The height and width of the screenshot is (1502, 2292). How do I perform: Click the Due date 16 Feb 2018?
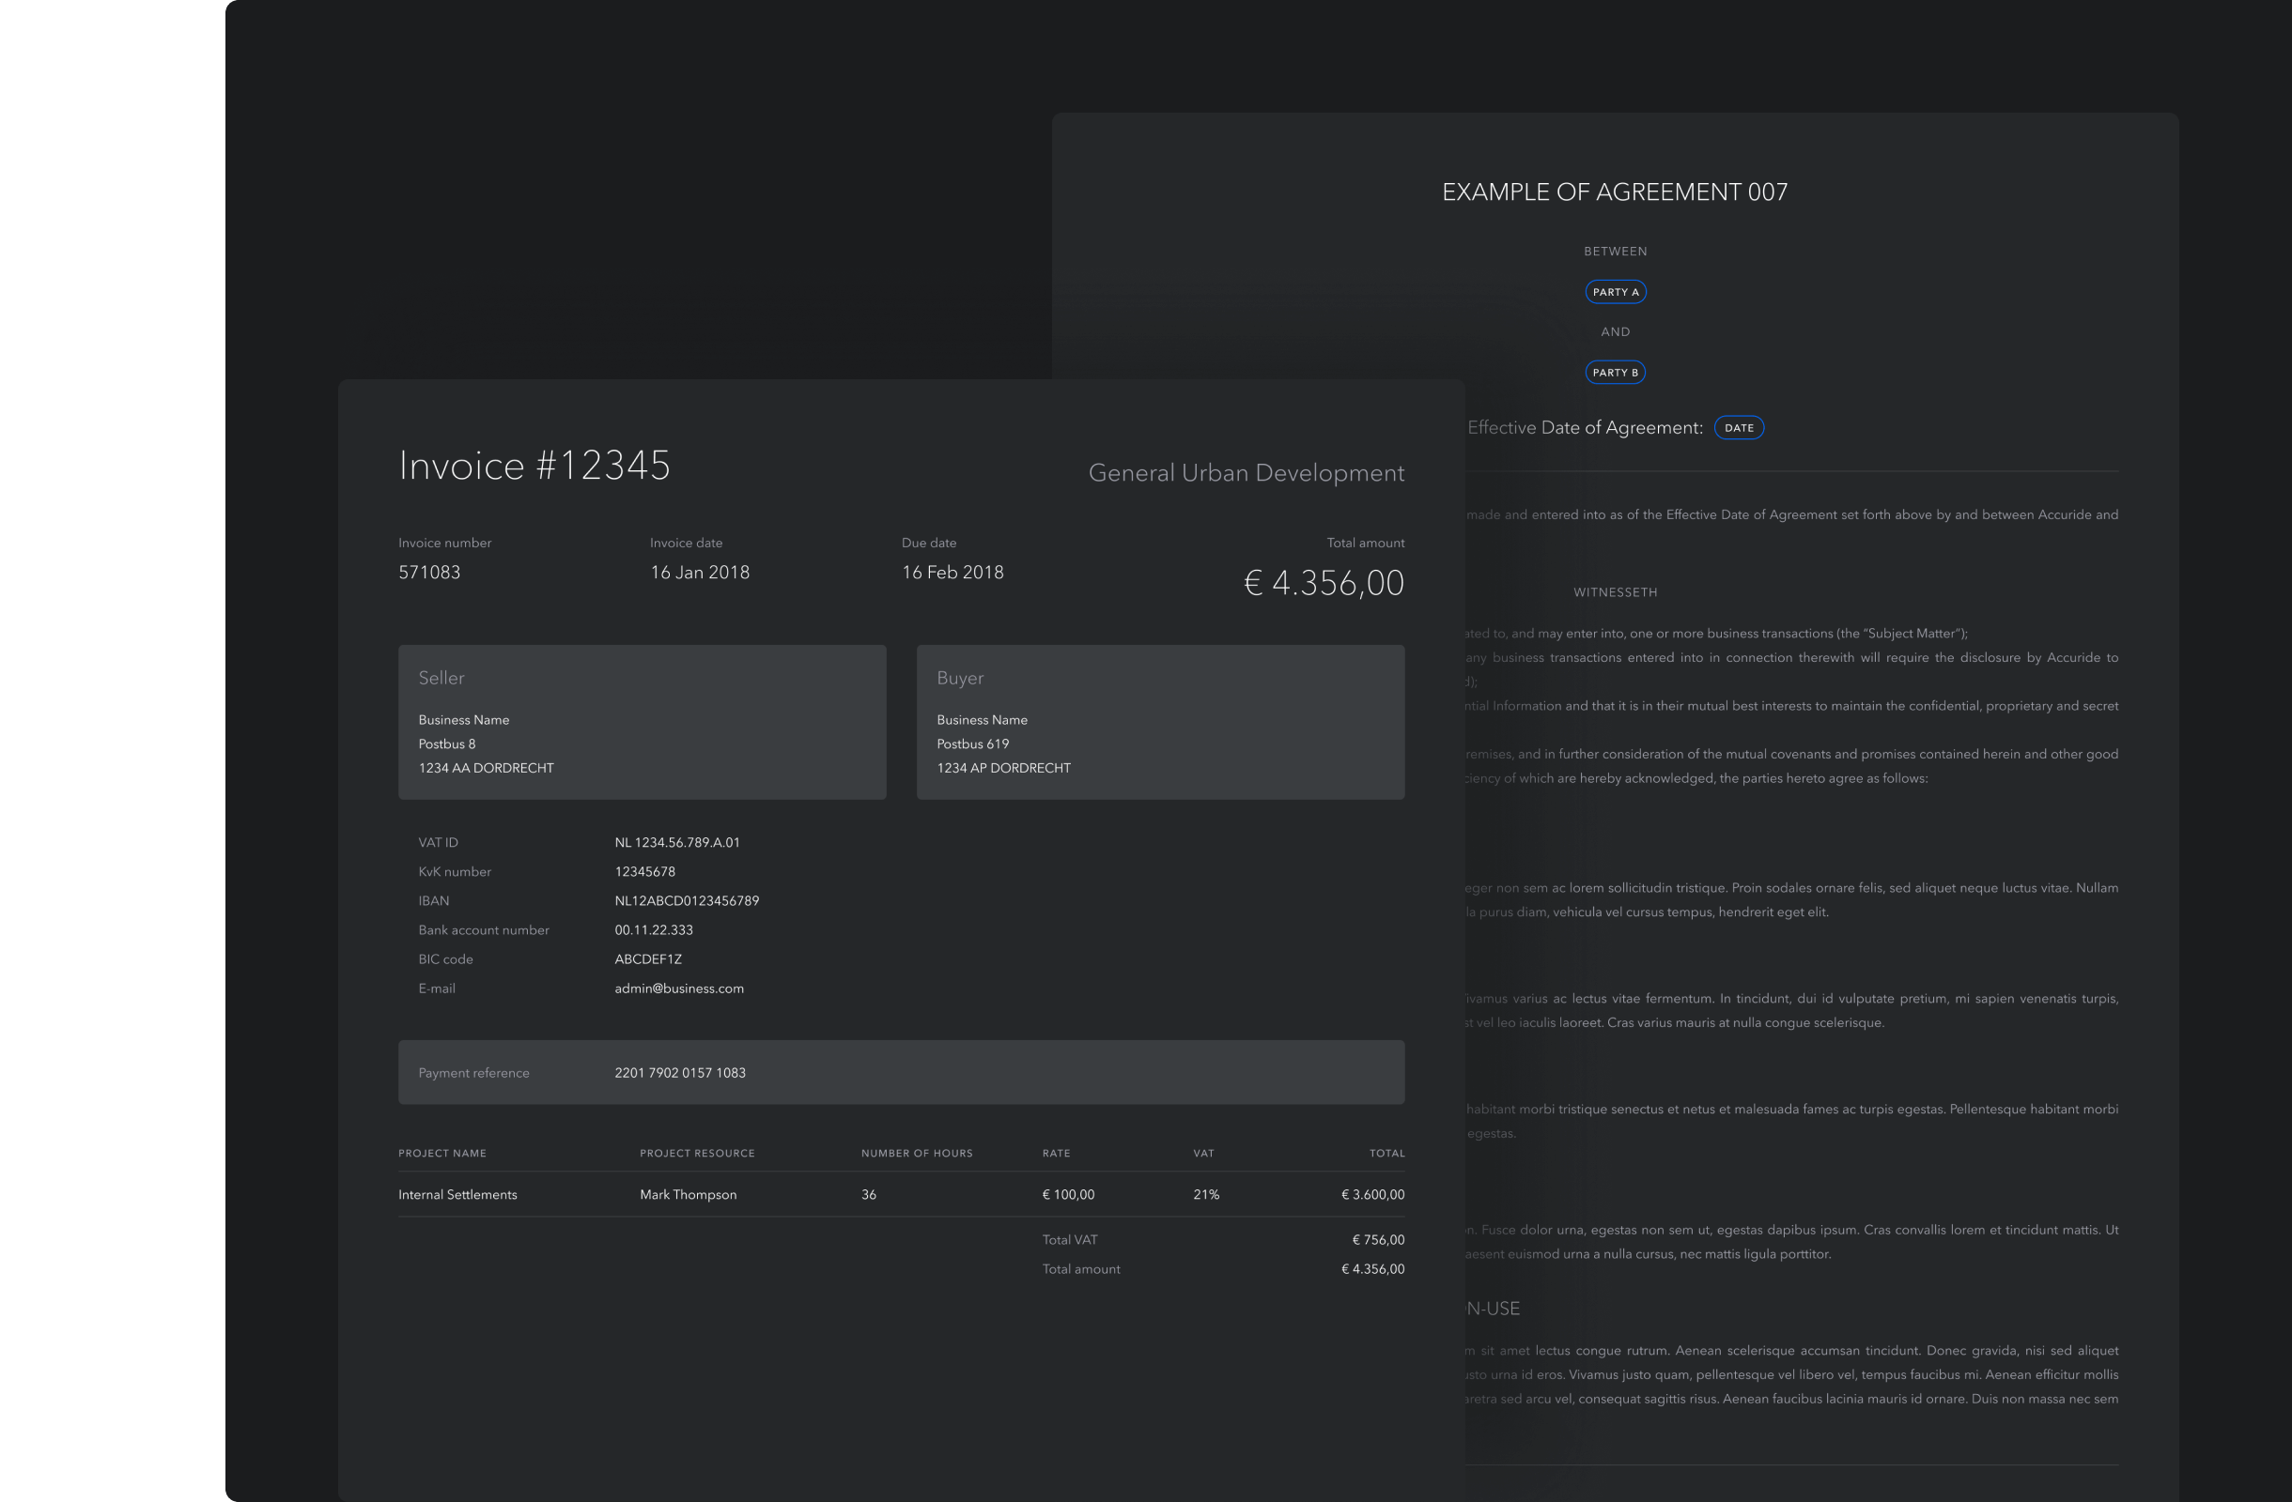click(x=952, y=573)
